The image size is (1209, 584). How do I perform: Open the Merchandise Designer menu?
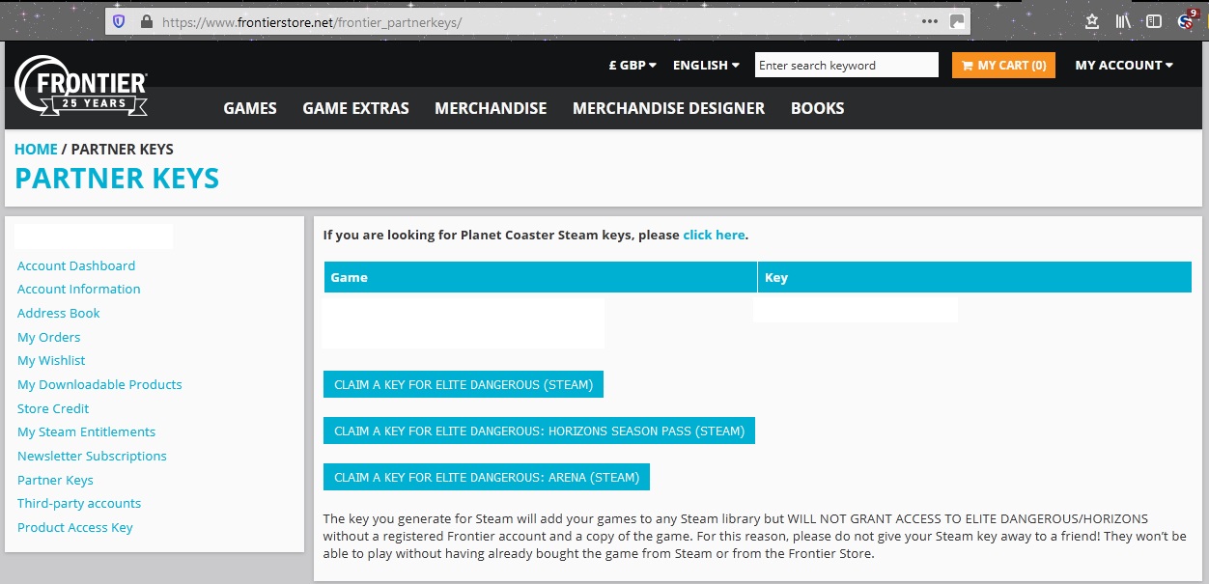[x=668, y=108]
